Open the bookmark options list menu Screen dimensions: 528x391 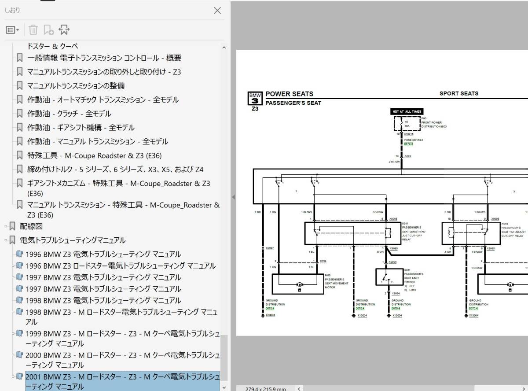point(12,30)
